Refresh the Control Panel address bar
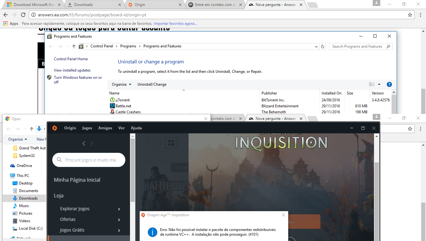 [323, 46]
